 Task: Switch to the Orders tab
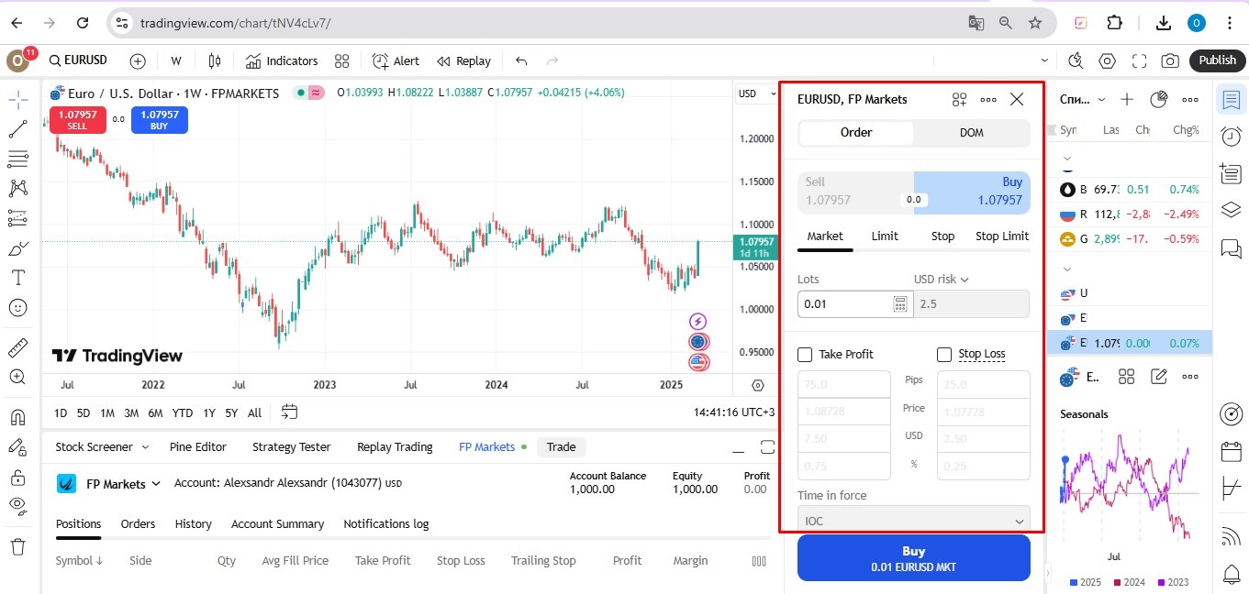coord(139,523)
